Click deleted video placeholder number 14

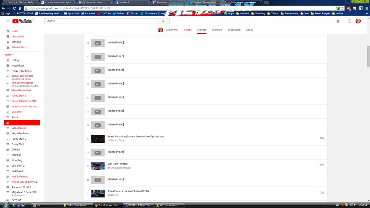(x=98, y=98)
